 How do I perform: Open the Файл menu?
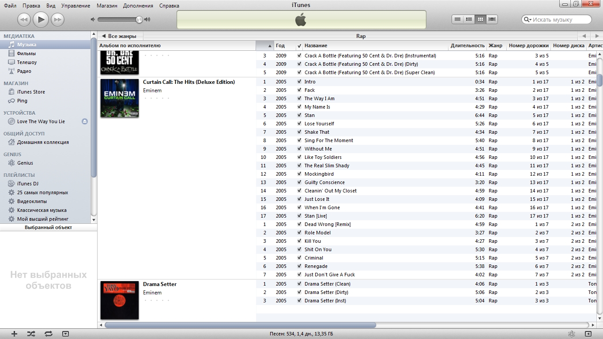pos(10,6)
